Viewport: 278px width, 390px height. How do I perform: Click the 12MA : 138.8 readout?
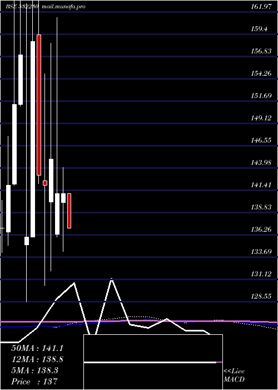tap(37, 359)
